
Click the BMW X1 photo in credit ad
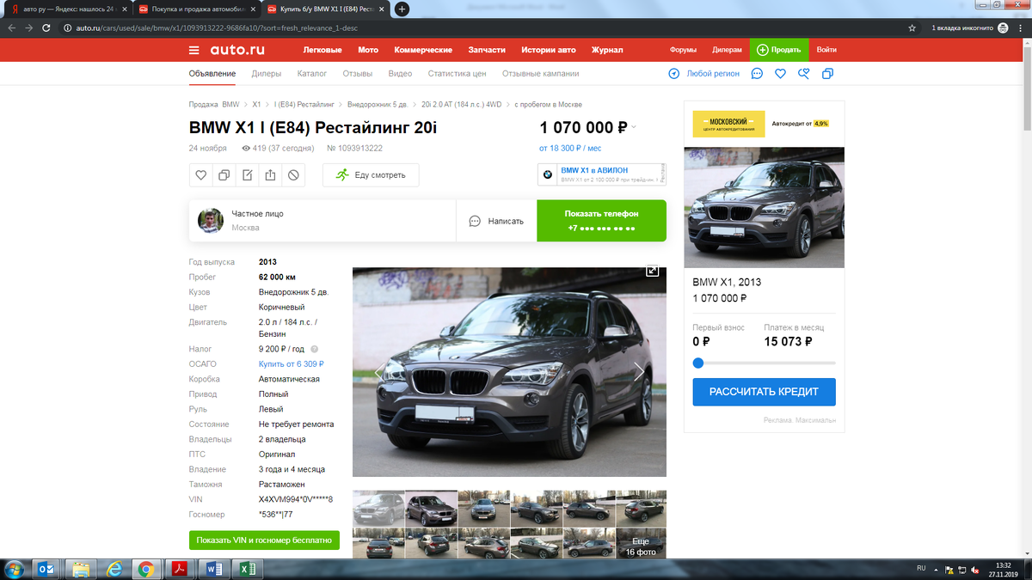764,207
